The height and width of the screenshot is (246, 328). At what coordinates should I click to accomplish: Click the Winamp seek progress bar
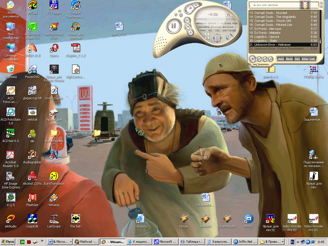coord(216,19)
